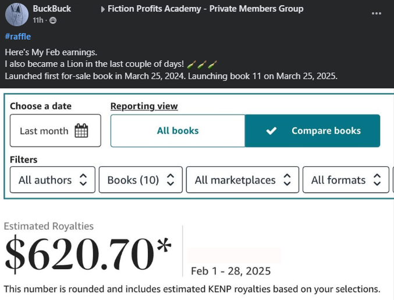Click the checkmark icon on Compare books
This screenshot has height=300, width=394.
coord(271,131)
